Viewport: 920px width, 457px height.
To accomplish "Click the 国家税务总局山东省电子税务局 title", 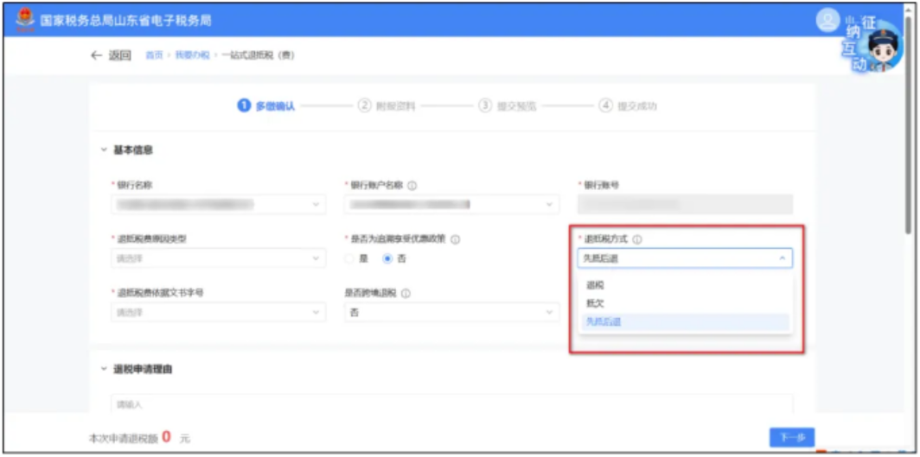I will tap(125, 21).
